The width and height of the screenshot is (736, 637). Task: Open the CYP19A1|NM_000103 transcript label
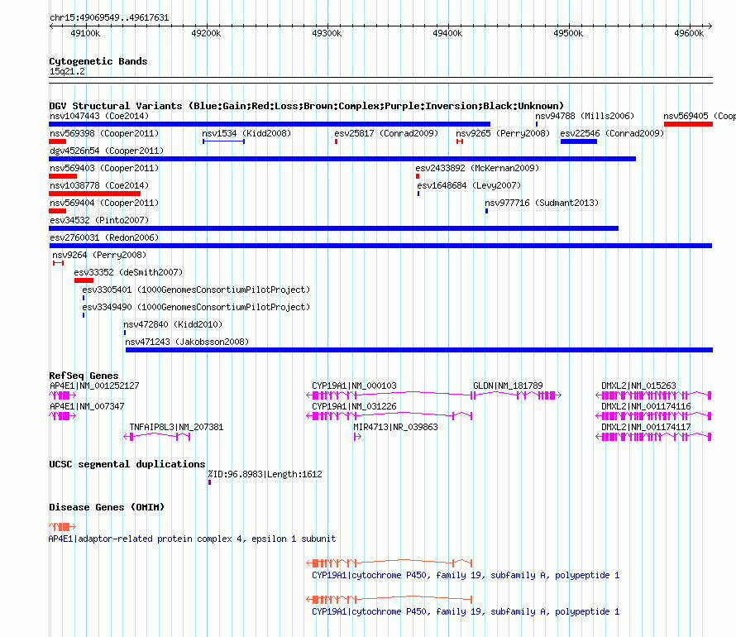355,386
